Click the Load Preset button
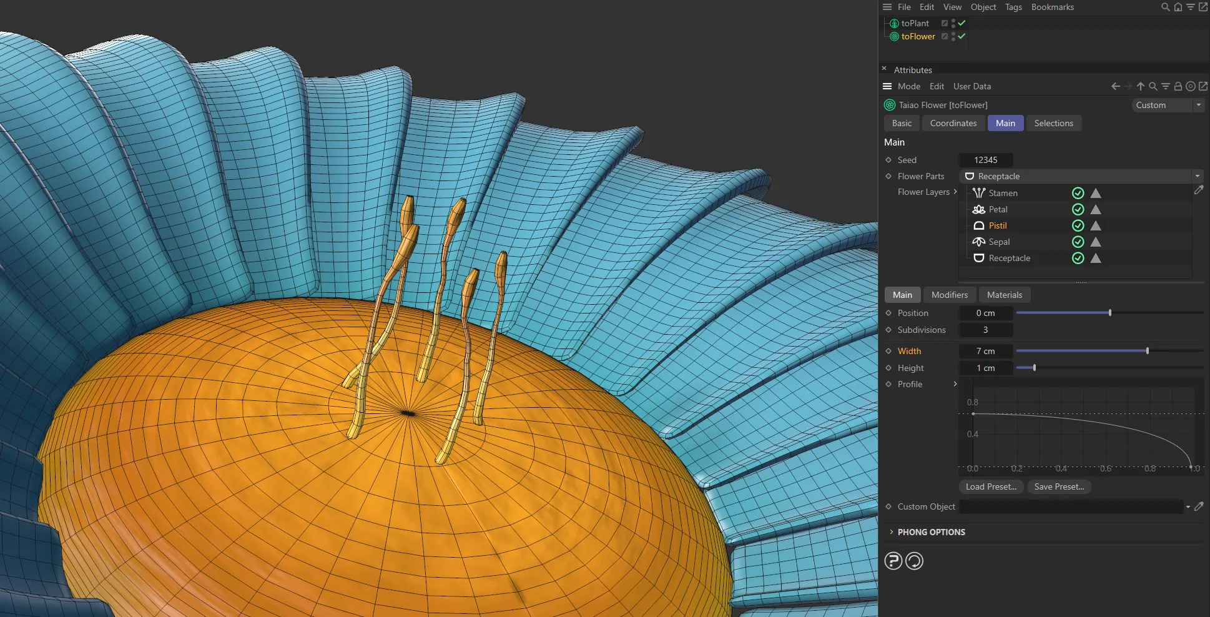The height and width of the screenshot is (617, 1210). (x=991, y=486)
